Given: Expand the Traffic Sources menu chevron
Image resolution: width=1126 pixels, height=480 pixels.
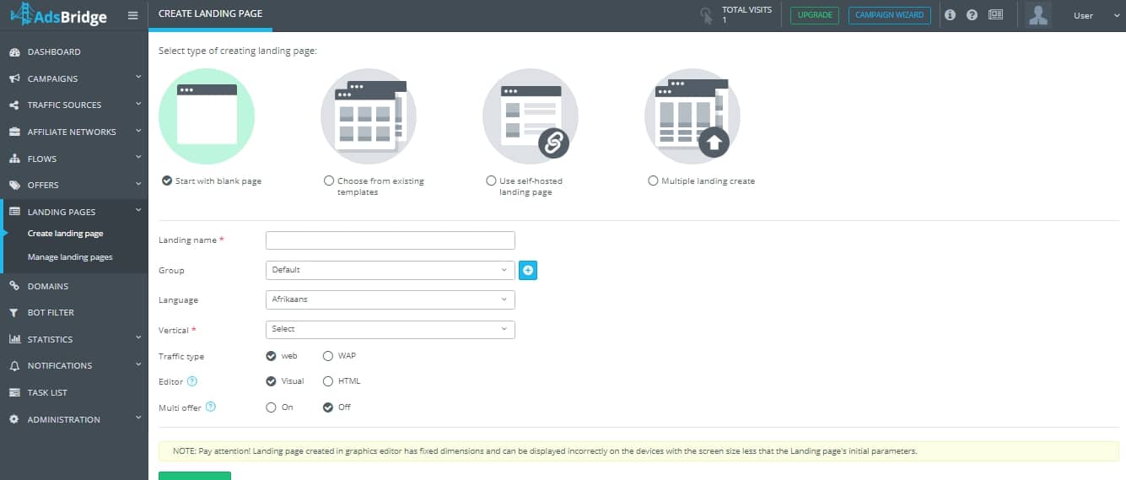Looking at the screenshot, I should [x=138, y=105].
